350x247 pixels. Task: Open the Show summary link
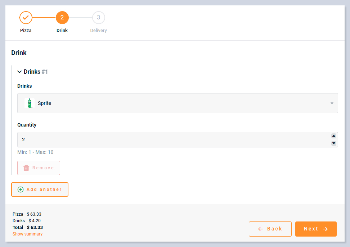pyautogui.click(x=27, y=234)
